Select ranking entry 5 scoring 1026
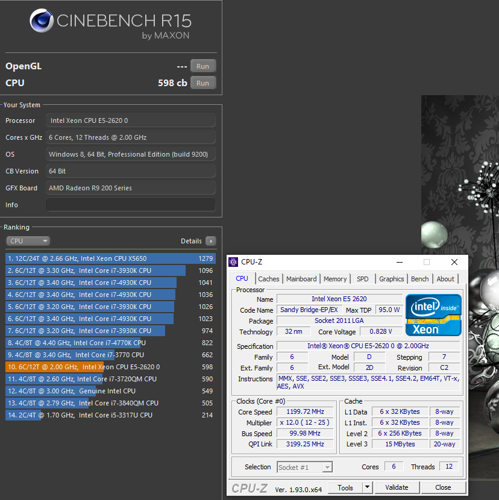Viewport: 499px width, 500px height. [110, 307]
